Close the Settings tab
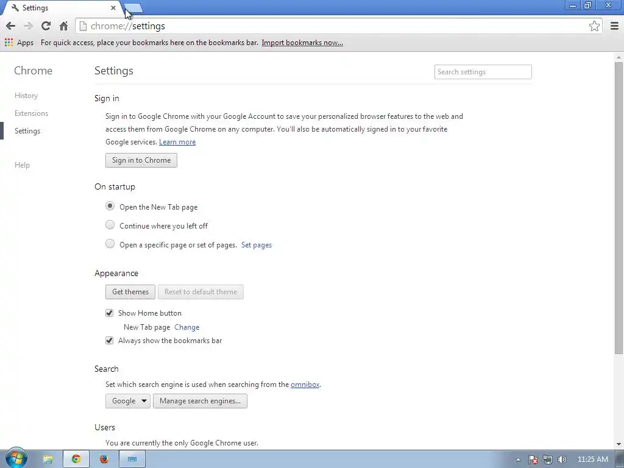Image resolution: width=624 pixels, height=468 pixels. point(113,7)
